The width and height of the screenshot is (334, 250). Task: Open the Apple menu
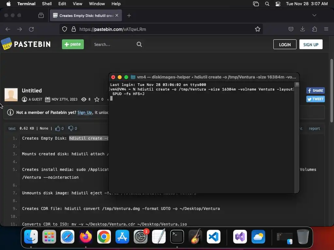[x=8, y=4]
